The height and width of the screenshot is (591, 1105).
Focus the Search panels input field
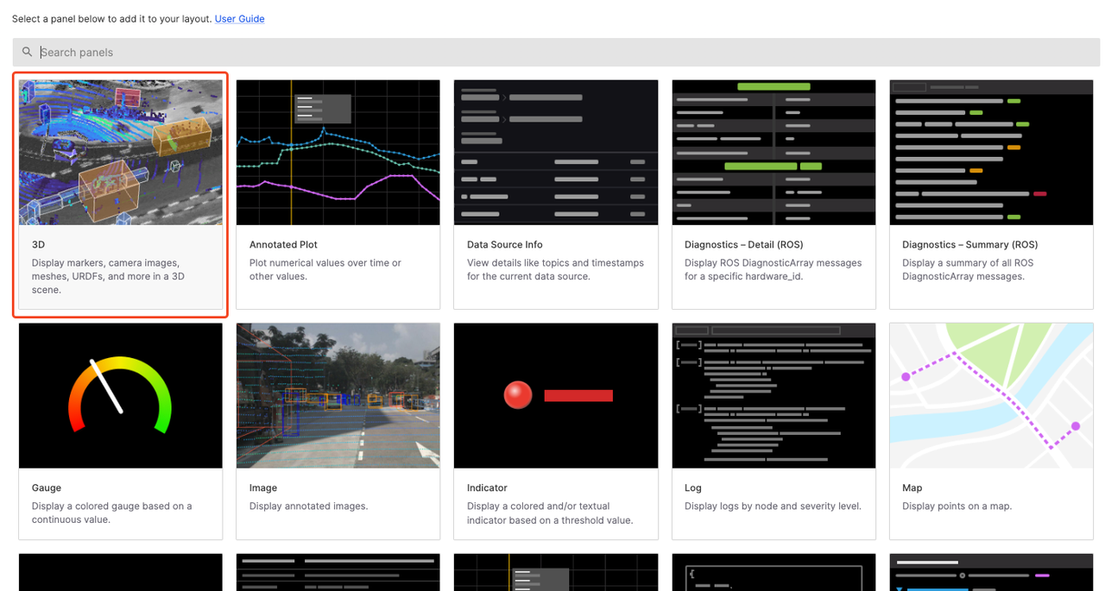coord(556,52)
